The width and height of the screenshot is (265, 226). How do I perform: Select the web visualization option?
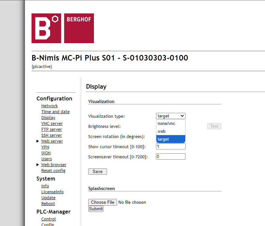(x=171, y=131)
